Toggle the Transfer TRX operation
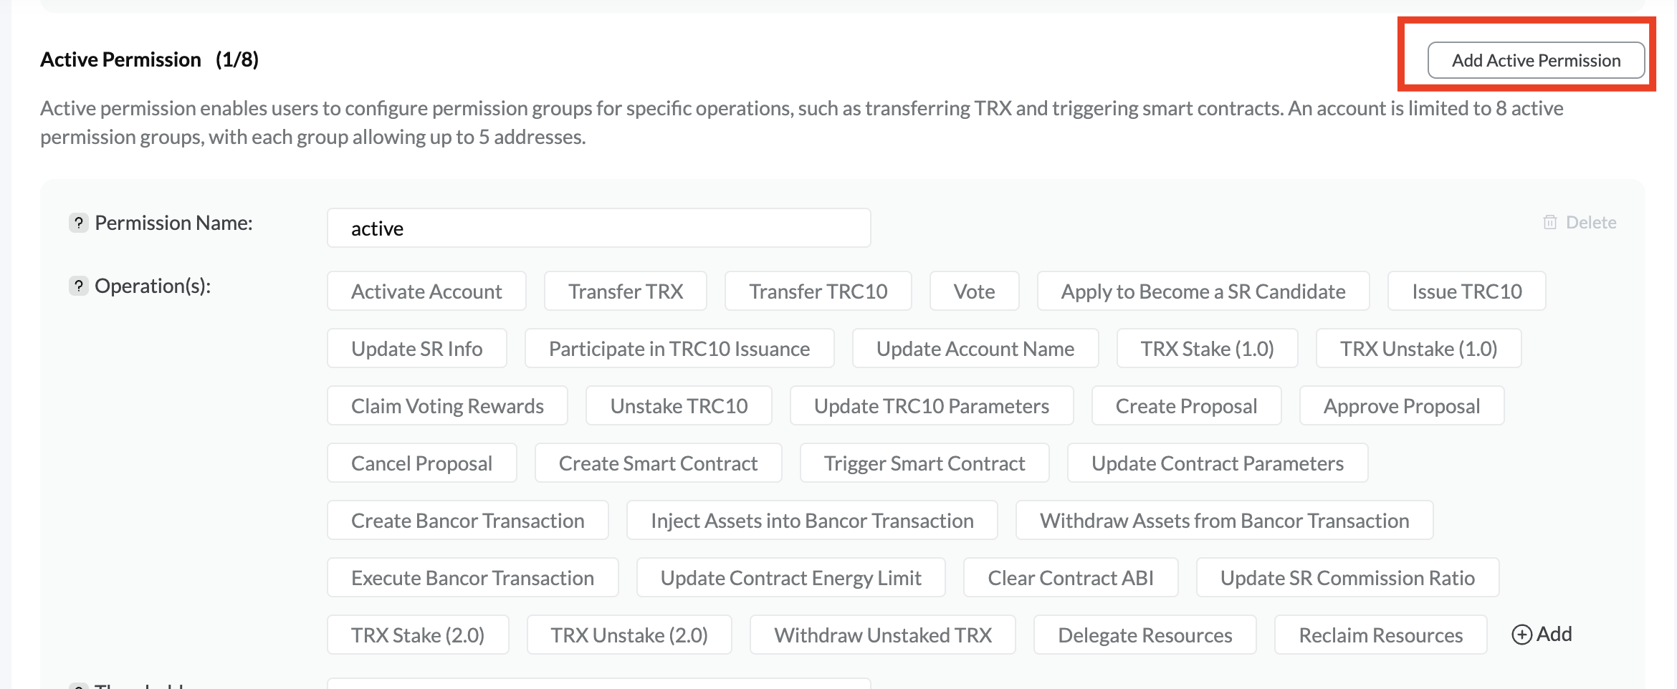Viewport: 1677px width, 689px height. click(625, 291)
